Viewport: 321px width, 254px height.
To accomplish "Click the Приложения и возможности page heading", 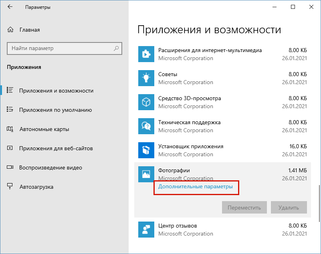I will (x=209, y=30).
